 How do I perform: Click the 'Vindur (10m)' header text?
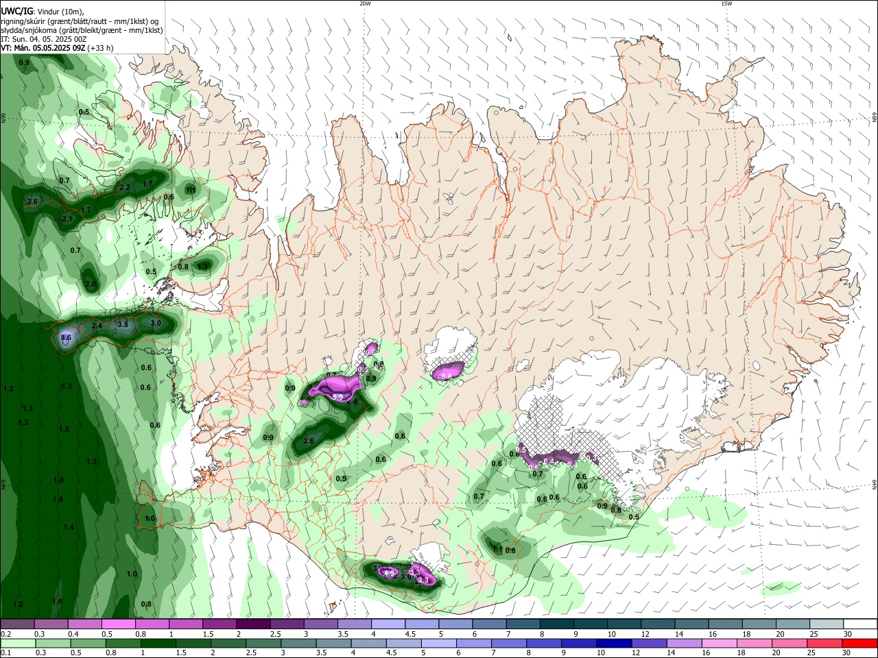[60, 12]
